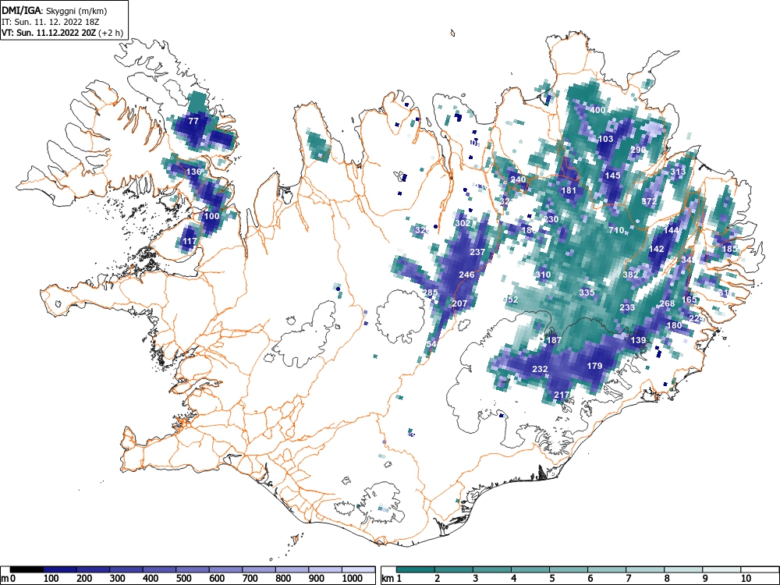Click the '400' visibility value in the northeast
The height and width of the screenshot is (585, 780).
pos(598,110)
